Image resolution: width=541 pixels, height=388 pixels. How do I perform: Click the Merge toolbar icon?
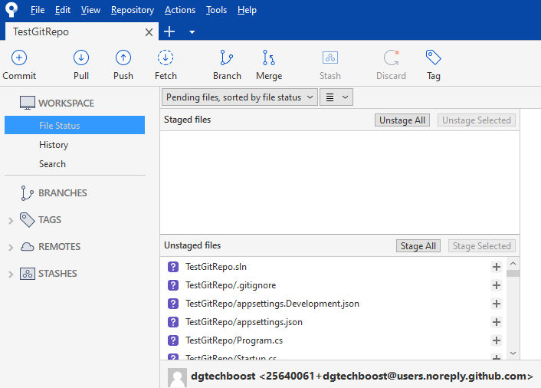tap(268, 58)
